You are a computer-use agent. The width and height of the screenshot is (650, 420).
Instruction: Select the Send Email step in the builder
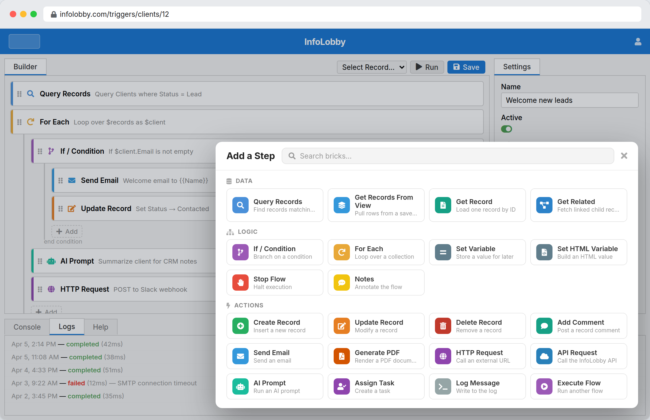coord(134,180)
